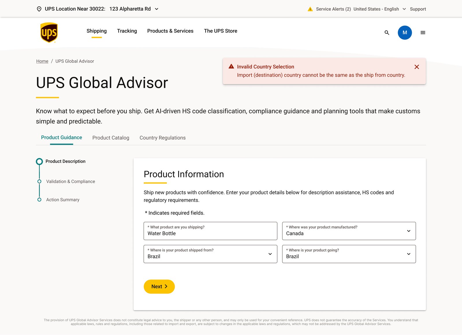Screen dimensions: 462x335
Task: View Service Alerts (2)
Action: (x=334, y=9)
